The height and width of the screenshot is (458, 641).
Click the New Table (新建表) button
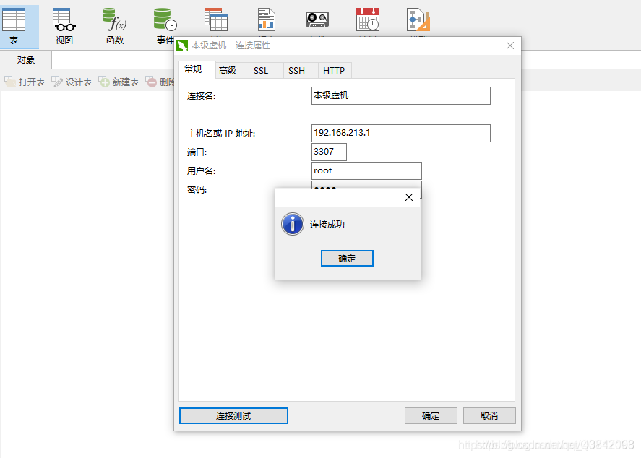(119, 82)
